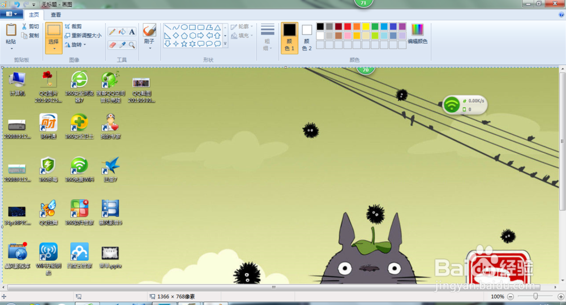This screenshot has height=305, width=566.
Task: Select the Pencil tool
Action: [112, 32]
